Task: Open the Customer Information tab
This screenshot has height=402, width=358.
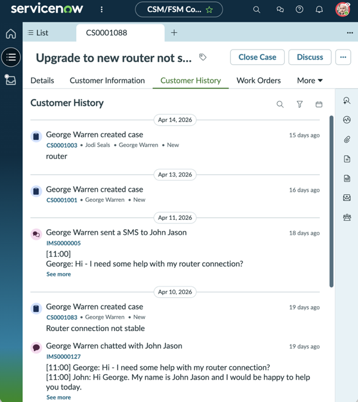Action: [x=107, y=80]
